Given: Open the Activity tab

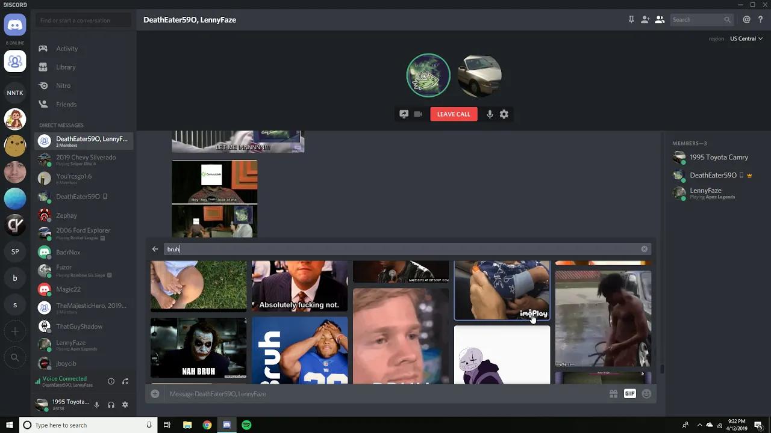Looking at the screenshot, I should click(x=84, y=49).
